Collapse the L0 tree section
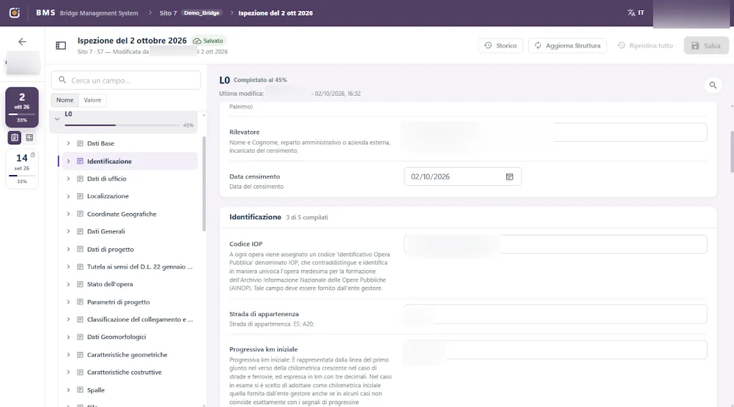The width and height of the screenshot is (734, 407). 57,119
